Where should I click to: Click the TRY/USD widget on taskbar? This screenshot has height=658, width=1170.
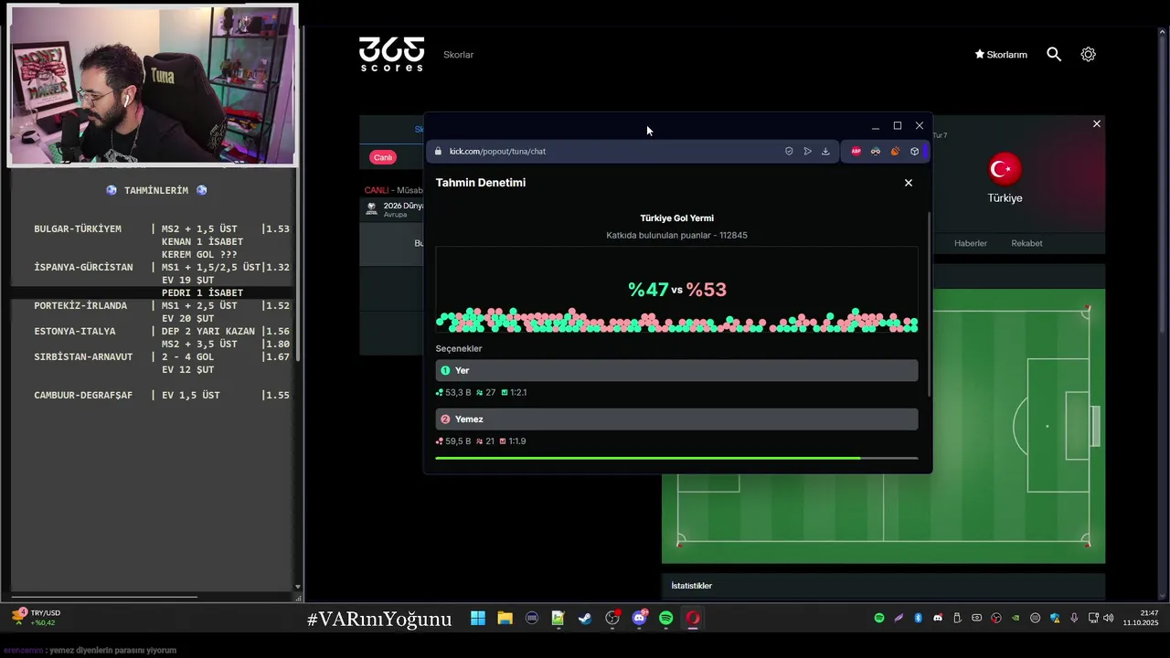click(x=37, y=618)
